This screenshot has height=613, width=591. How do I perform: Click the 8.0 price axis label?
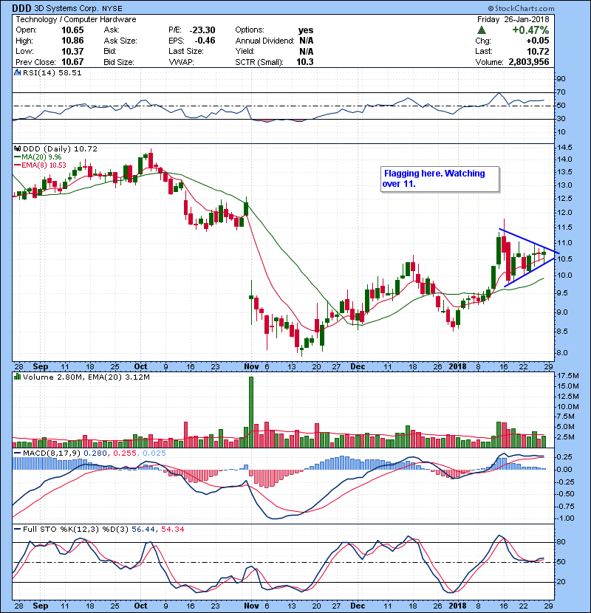[561, 352]
